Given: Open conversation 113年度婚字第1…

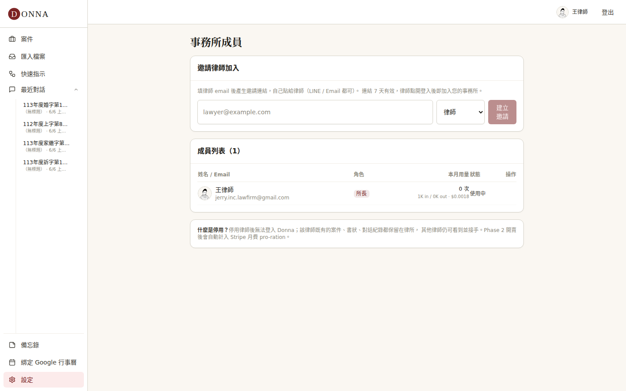Looking at the screenshot, I should (46, 108).
